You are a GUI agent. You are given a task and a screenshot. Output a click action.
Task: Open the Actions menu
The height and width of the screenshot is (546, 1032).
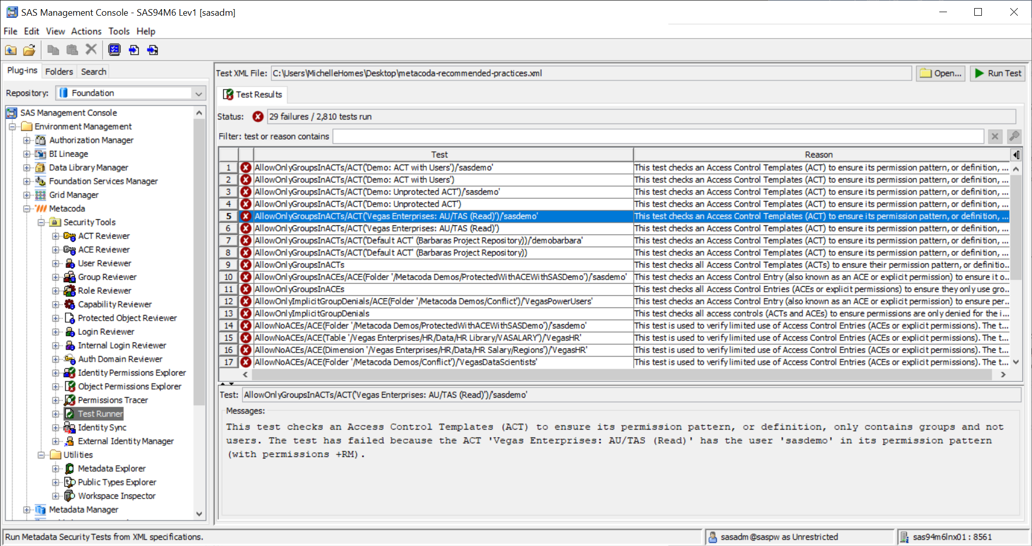click(86, 31)
